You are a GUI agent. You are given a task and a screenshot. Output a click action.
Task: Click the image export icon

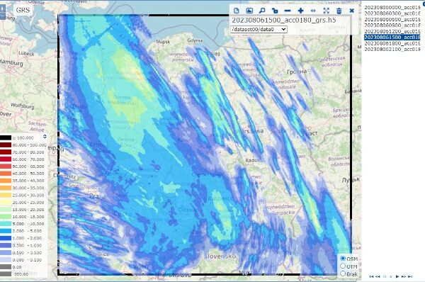pos(249,11)
